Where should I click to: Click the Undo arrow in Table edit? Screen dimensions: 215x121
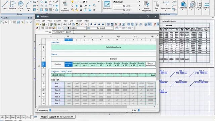82,24
